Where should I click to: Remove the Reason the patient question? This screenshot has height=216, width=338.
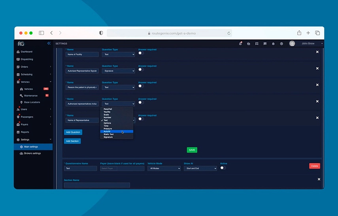pyautogui.click(x=317, y=85)
